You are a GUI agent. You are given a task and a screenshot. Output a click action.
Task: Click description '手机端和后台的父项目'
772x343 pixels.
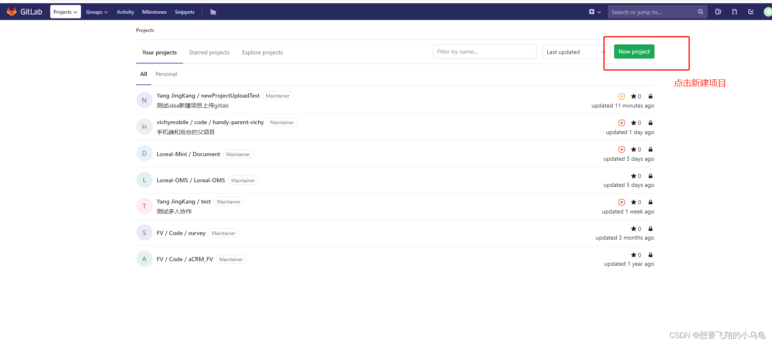pos(186,132)
